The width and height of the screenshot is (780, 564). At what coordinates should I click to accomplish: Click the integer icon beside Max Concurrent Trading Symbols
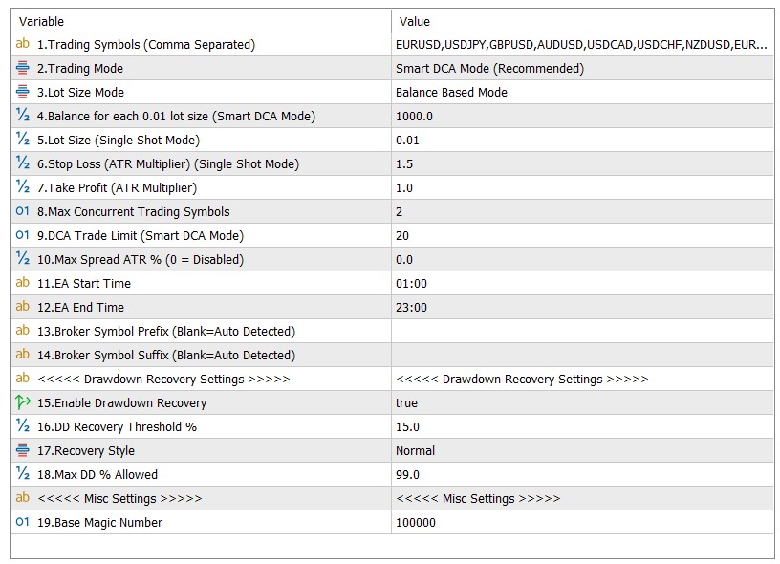22,211
